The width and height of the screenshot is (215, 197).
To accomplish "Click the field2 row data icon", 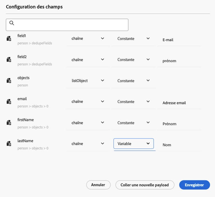I will (x=9, y=60).
